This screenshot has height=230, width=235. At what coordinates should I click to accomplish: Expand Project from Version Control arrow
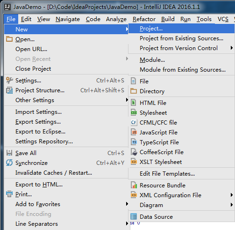click(x=232, y=48)
